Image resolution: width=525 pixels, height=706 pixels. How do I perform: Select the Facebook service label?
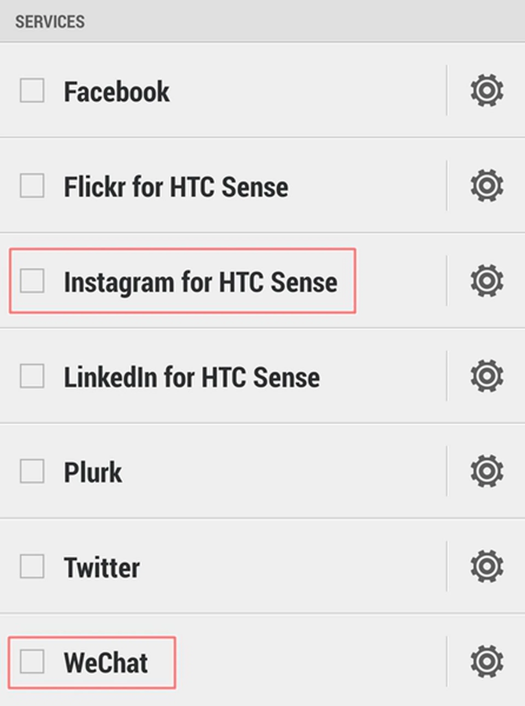(x=117, y=92)
